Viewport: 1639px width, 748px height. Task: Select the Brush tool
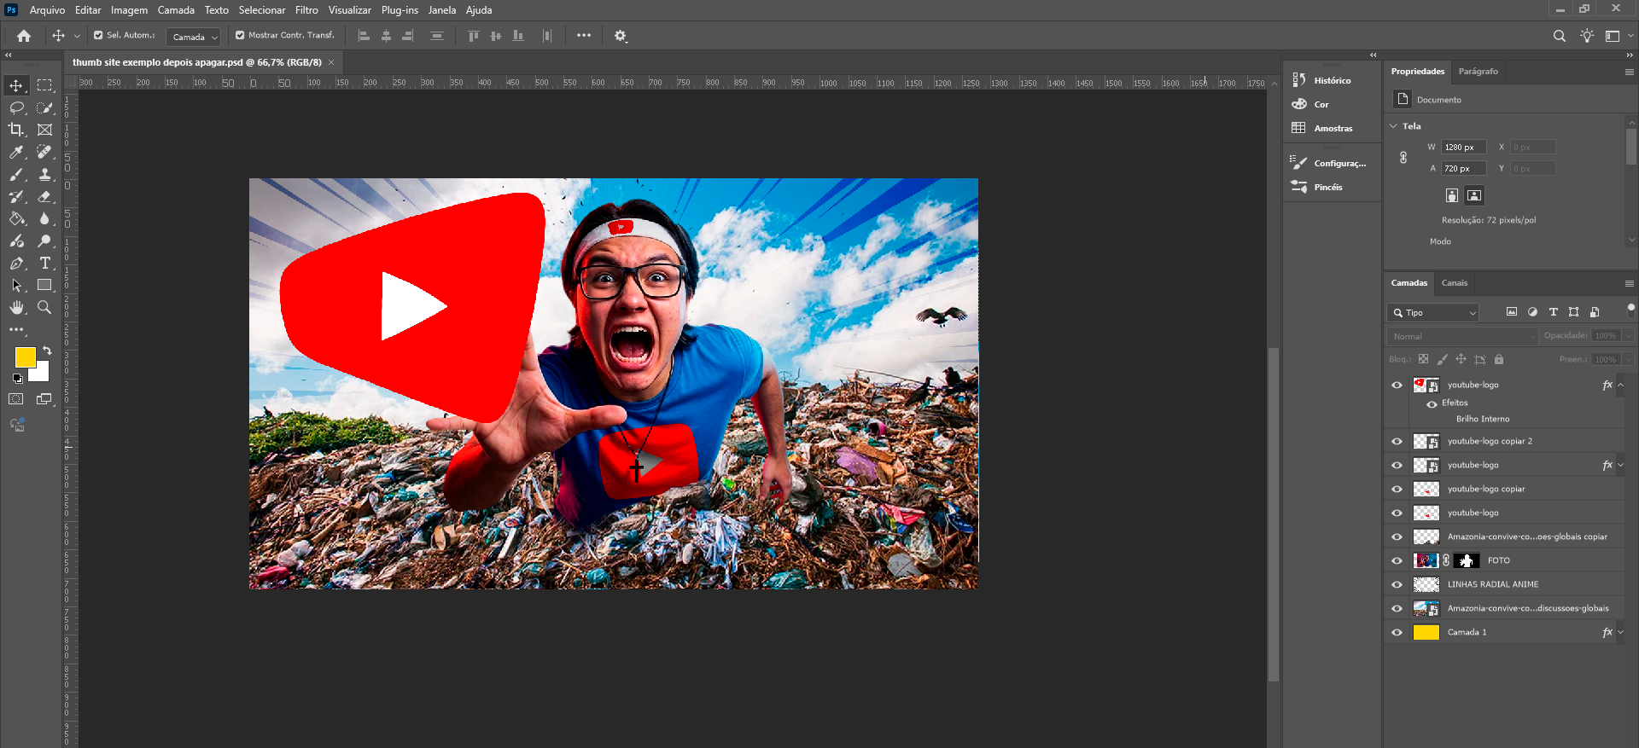tap(16, 174)
